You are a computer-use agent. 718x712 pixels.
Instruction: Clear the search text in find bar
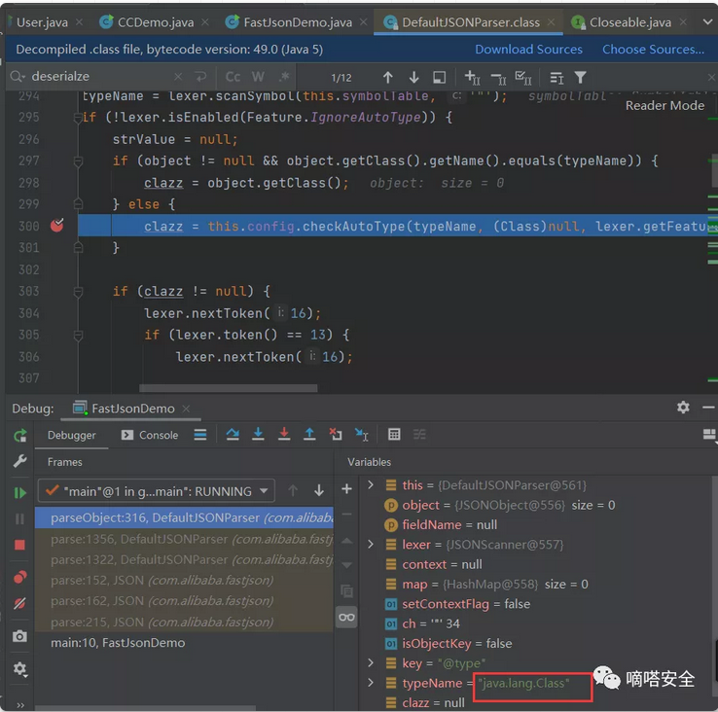(x=178, y=77)
